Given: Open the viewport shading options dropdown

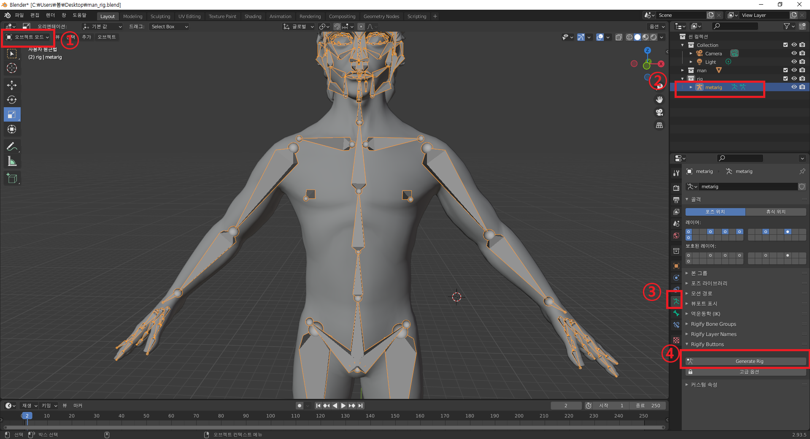Looking at the screenshot, I should 662,37.
